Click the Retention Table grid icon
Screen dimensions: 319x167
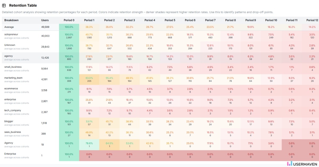(x=4, y=5)
